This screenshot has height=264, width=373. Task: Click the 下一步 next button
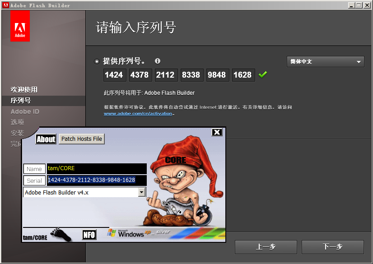pos(332,247)
